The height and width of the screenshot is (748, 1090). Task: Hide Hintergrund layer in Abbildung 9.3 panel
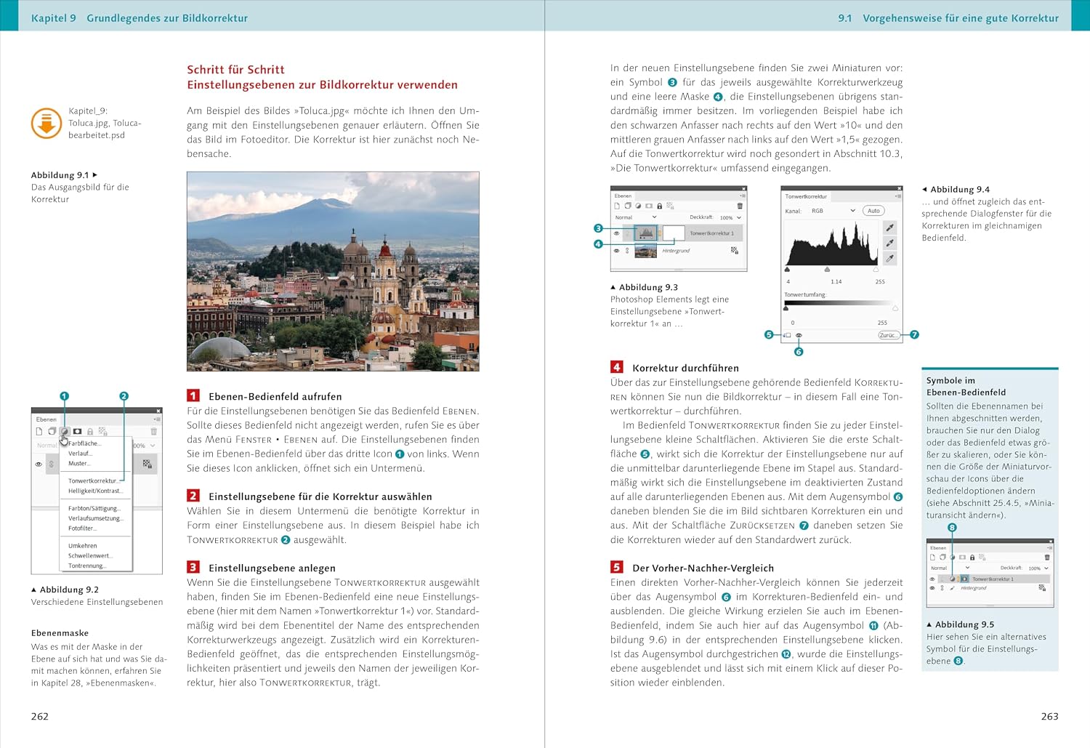click(616, 251)
